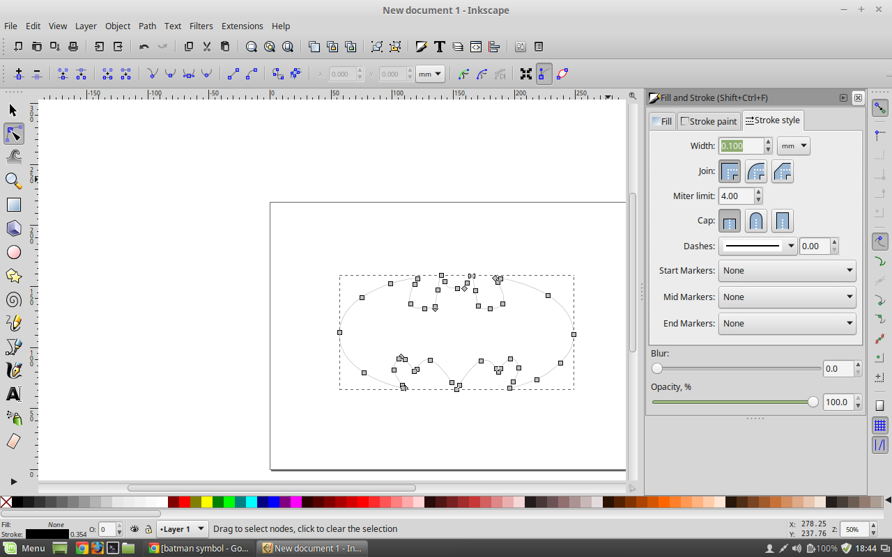Switch to batman symbol Chrome window

pyautogui.click(x=199, y=548)
